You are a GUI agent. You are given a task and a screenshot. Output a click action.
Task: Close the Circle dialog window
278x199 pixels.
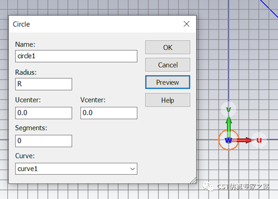point(186,24)
